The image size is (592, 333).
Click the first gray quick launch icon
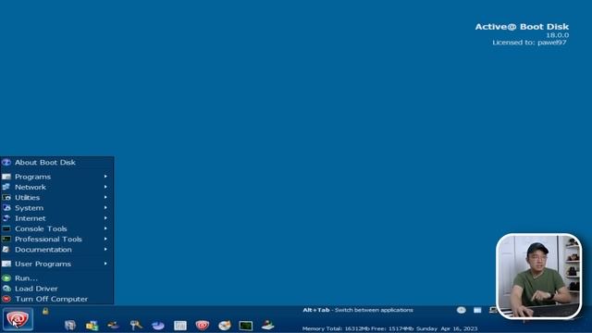[x=70, y=325]
